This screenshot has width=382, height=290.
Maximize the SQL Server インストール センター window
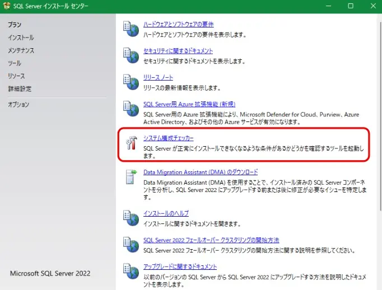click(x=351, y=6)
